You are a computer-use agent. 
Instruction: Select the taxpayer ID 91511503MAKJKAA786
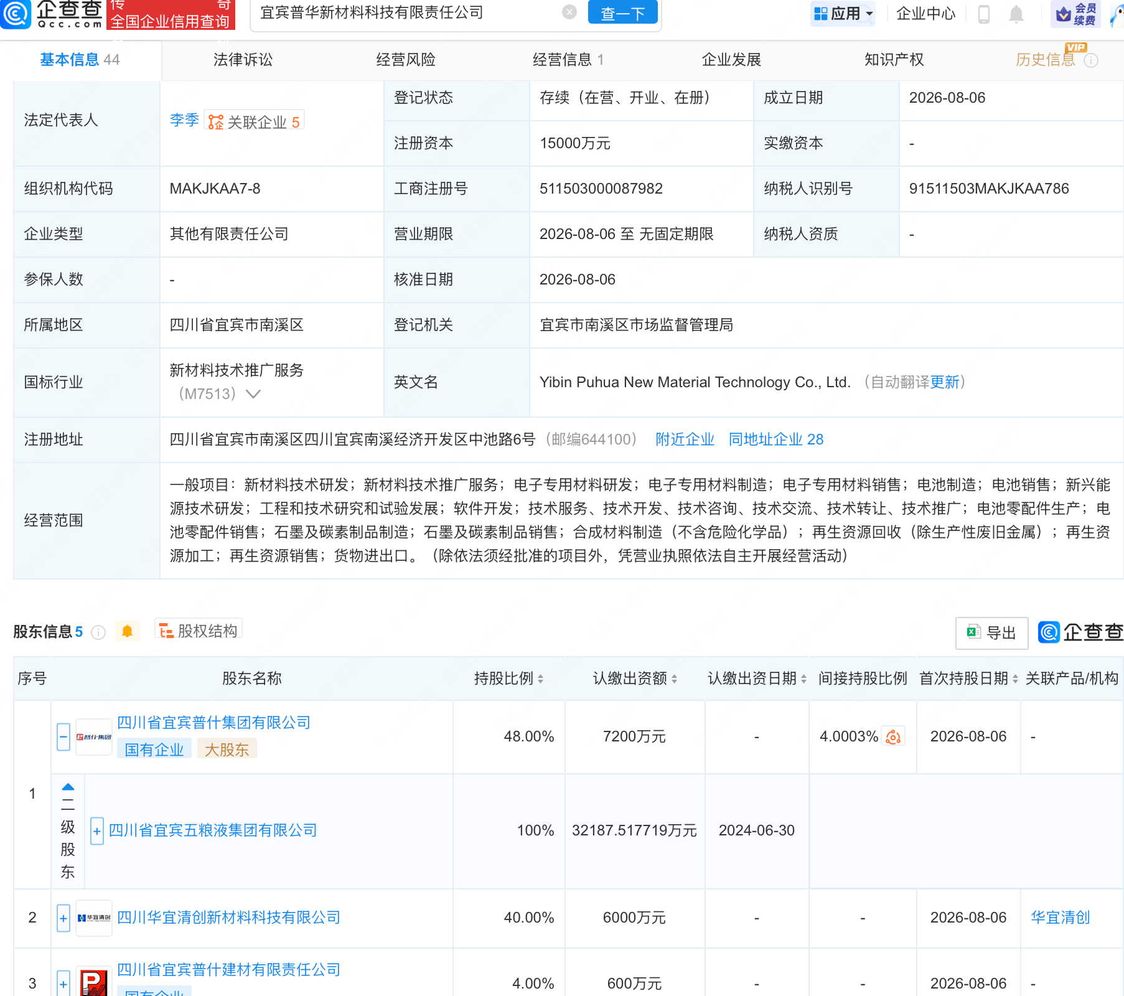click(989, 189)
